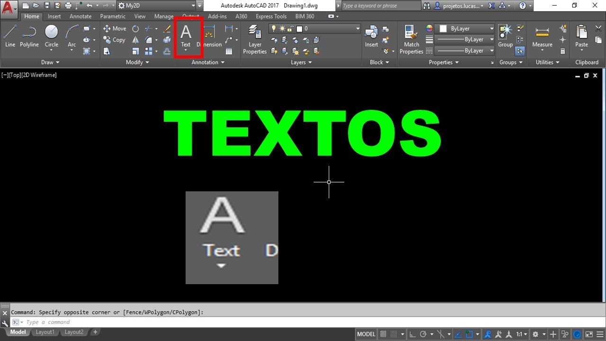The image size is (606, 341).
Task: Add a new layout with plus button
Action: click(x=95, y=332)
